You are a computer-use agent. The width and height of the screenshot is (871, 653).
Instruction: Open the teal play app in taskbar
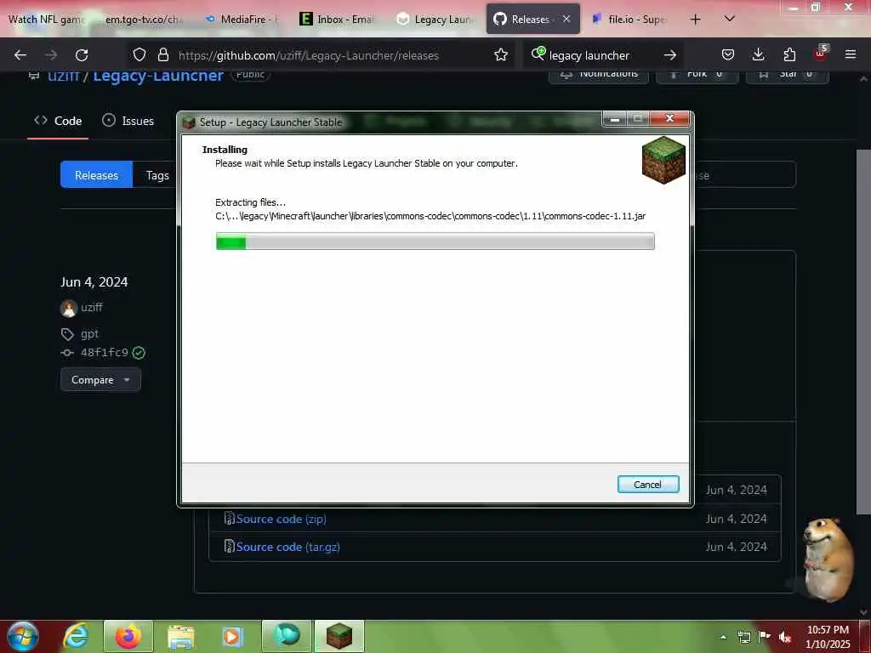click(x=287, y=636)
